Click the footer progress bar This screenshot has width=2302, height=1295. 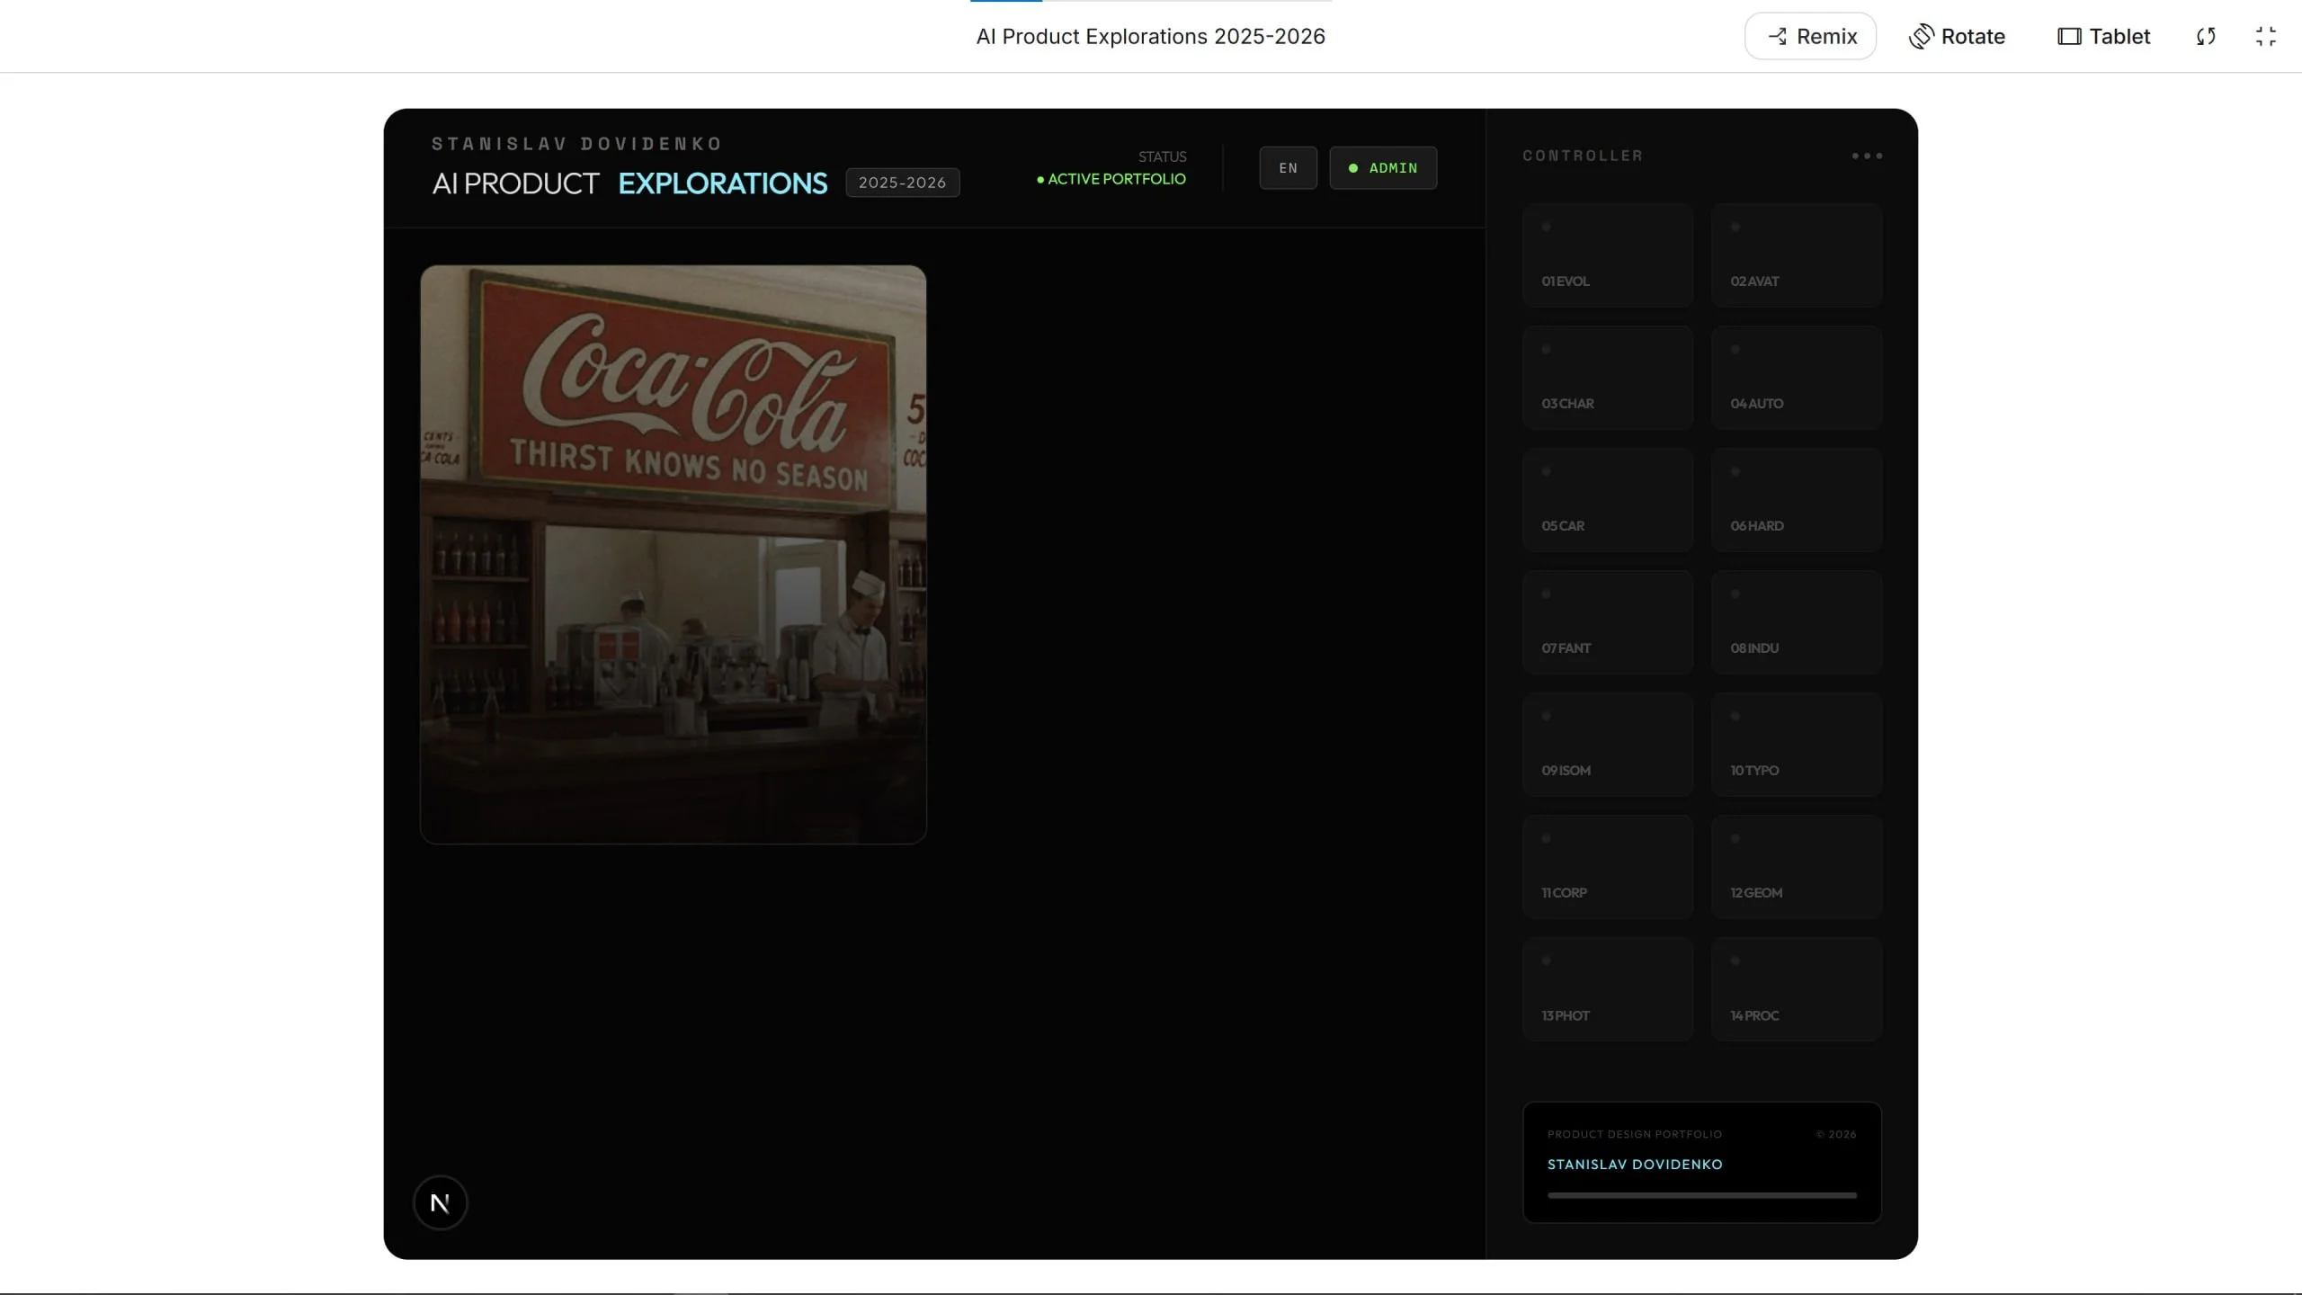click(1701, 1195)
